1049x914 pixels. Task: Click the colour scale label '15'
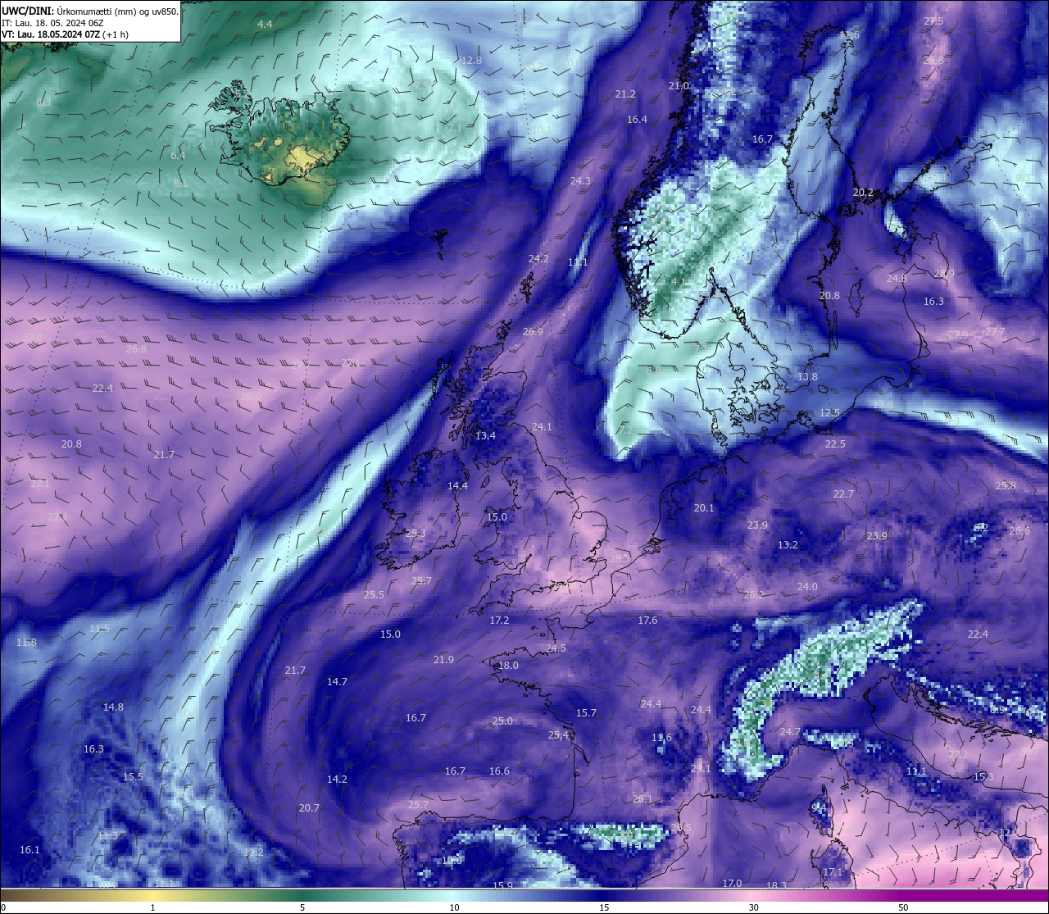604,907
